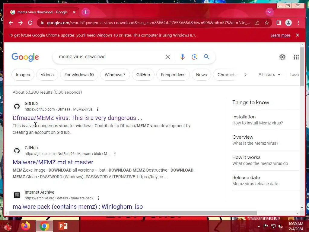309x232 pixels.
Task: Click the horizontal scrollbar thumb
Action: click(133, 213)
